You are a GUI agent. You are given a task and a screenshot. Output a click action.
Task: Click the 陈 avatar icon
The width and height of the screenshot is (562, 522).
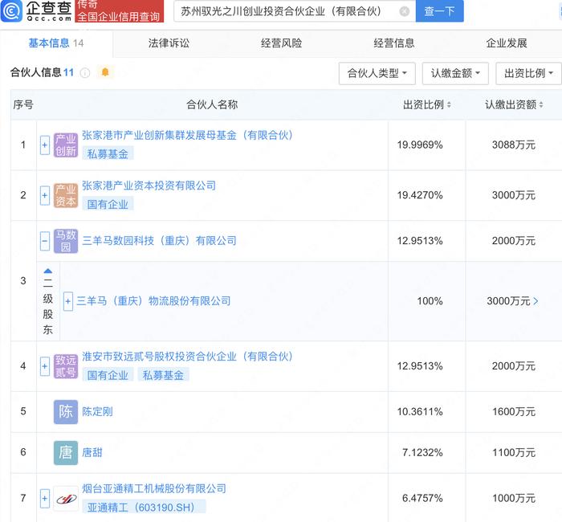[x=66, y=411]
